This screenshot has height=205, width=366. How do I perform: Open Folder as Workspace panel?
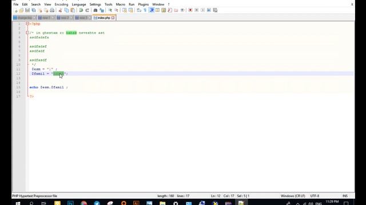(176, 10)
